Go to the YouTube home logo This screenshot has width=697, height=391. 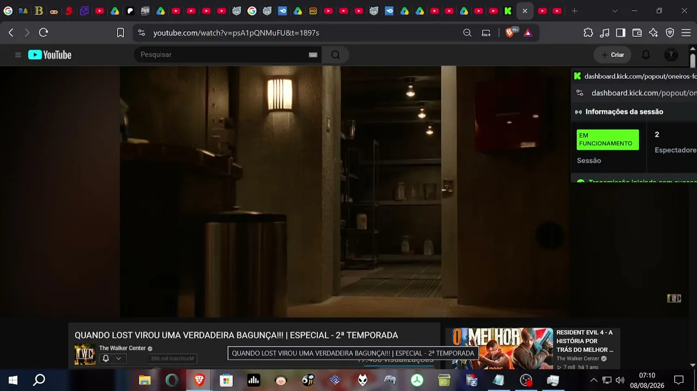coord(50,55)
